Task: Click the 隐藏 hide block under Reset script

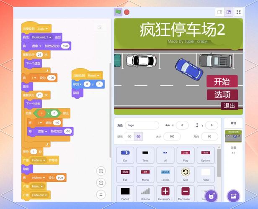Action: 77,93
